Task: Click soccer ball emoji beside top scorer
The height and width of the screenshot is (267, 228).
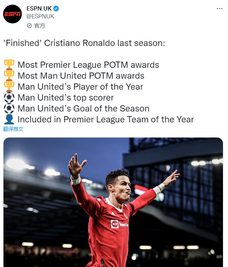Action: click(x=9, y=97)
